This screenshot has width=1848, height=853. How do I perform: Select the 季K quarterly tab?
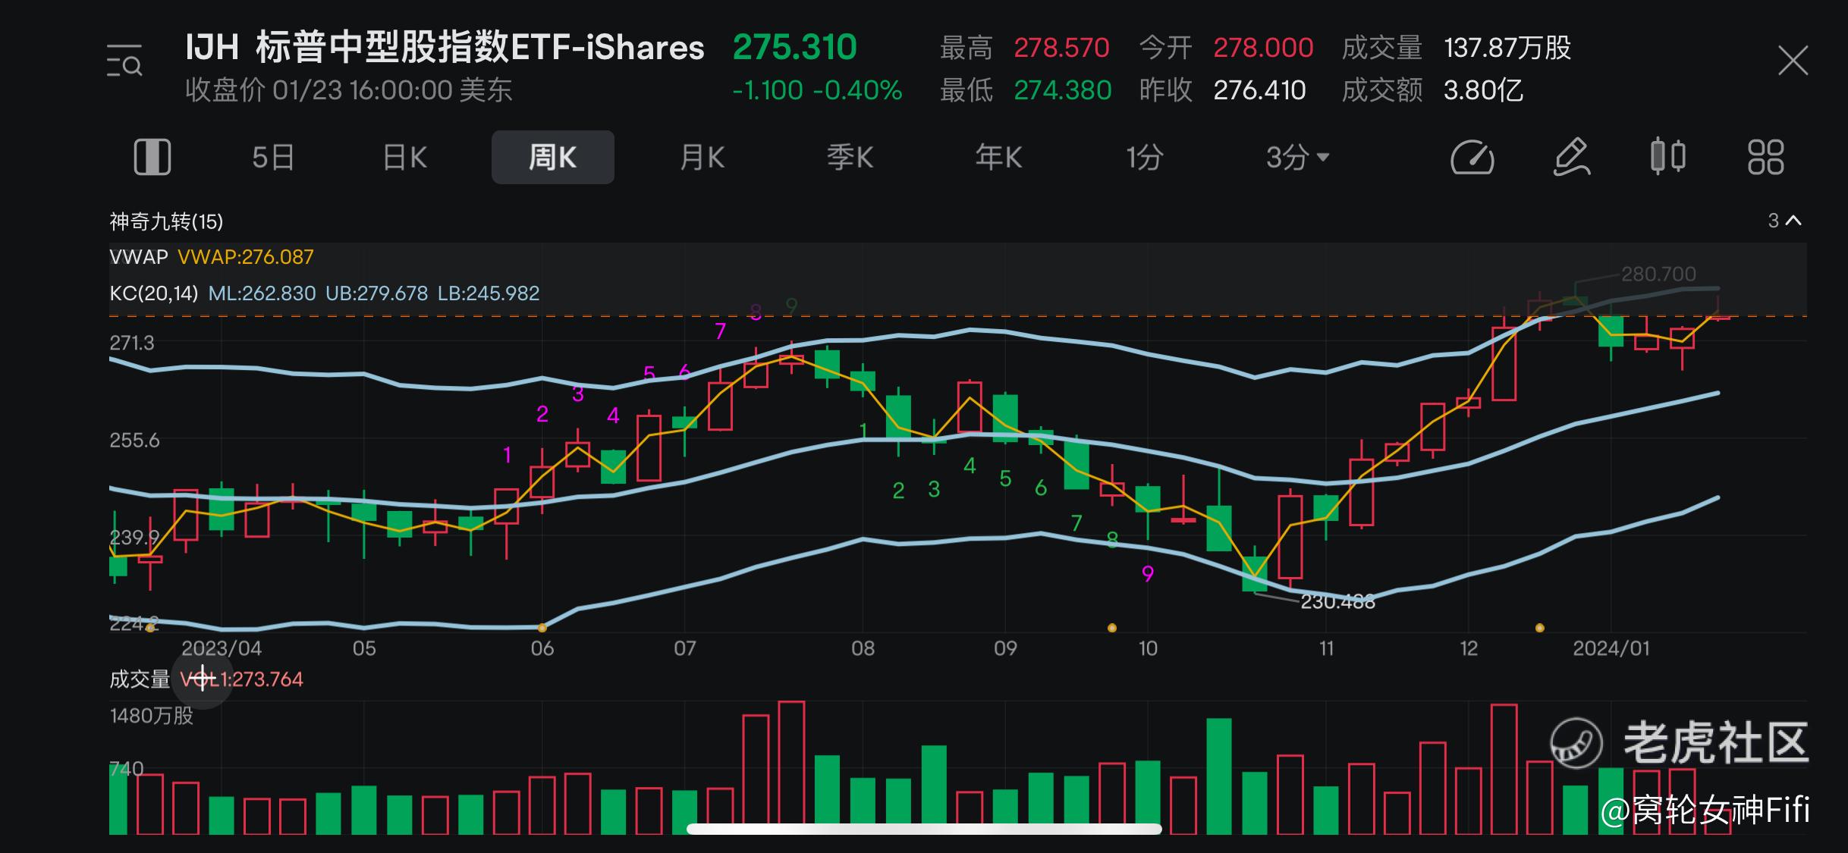pyautogui.click(x=850, y=158)
